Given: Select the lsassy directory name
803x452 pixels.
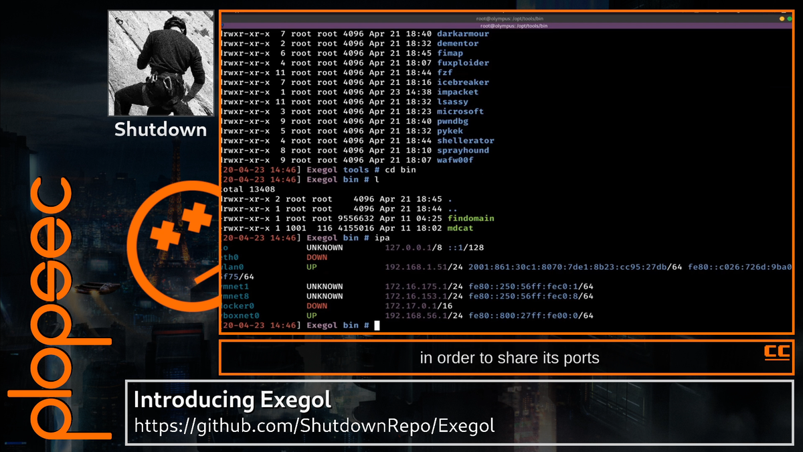Looking at the screenshot, I should [x=452, y=102].
